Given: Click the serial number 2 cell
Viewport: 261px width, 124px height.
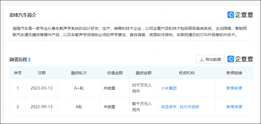Looking at the screenshot, I should pyautogui.click(x=18, y=107).
